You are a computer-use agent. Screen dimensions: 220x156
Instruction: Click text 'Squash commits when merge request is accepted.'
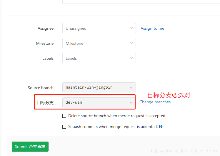(113, 127)
